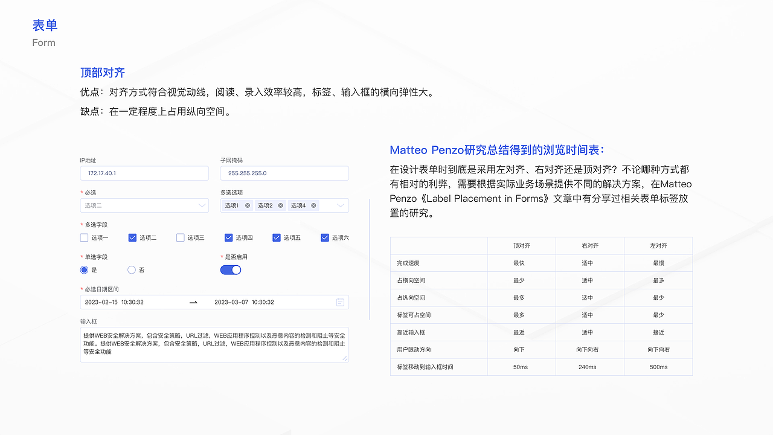Click the 最慢 cell in 完成速度 row
This screenshot has width=773, height=435.
(x=658, y=263)
